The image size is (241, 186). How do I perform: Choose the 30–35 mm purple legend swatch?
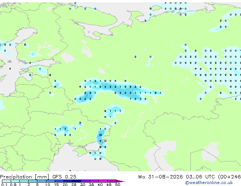[86, 181]
